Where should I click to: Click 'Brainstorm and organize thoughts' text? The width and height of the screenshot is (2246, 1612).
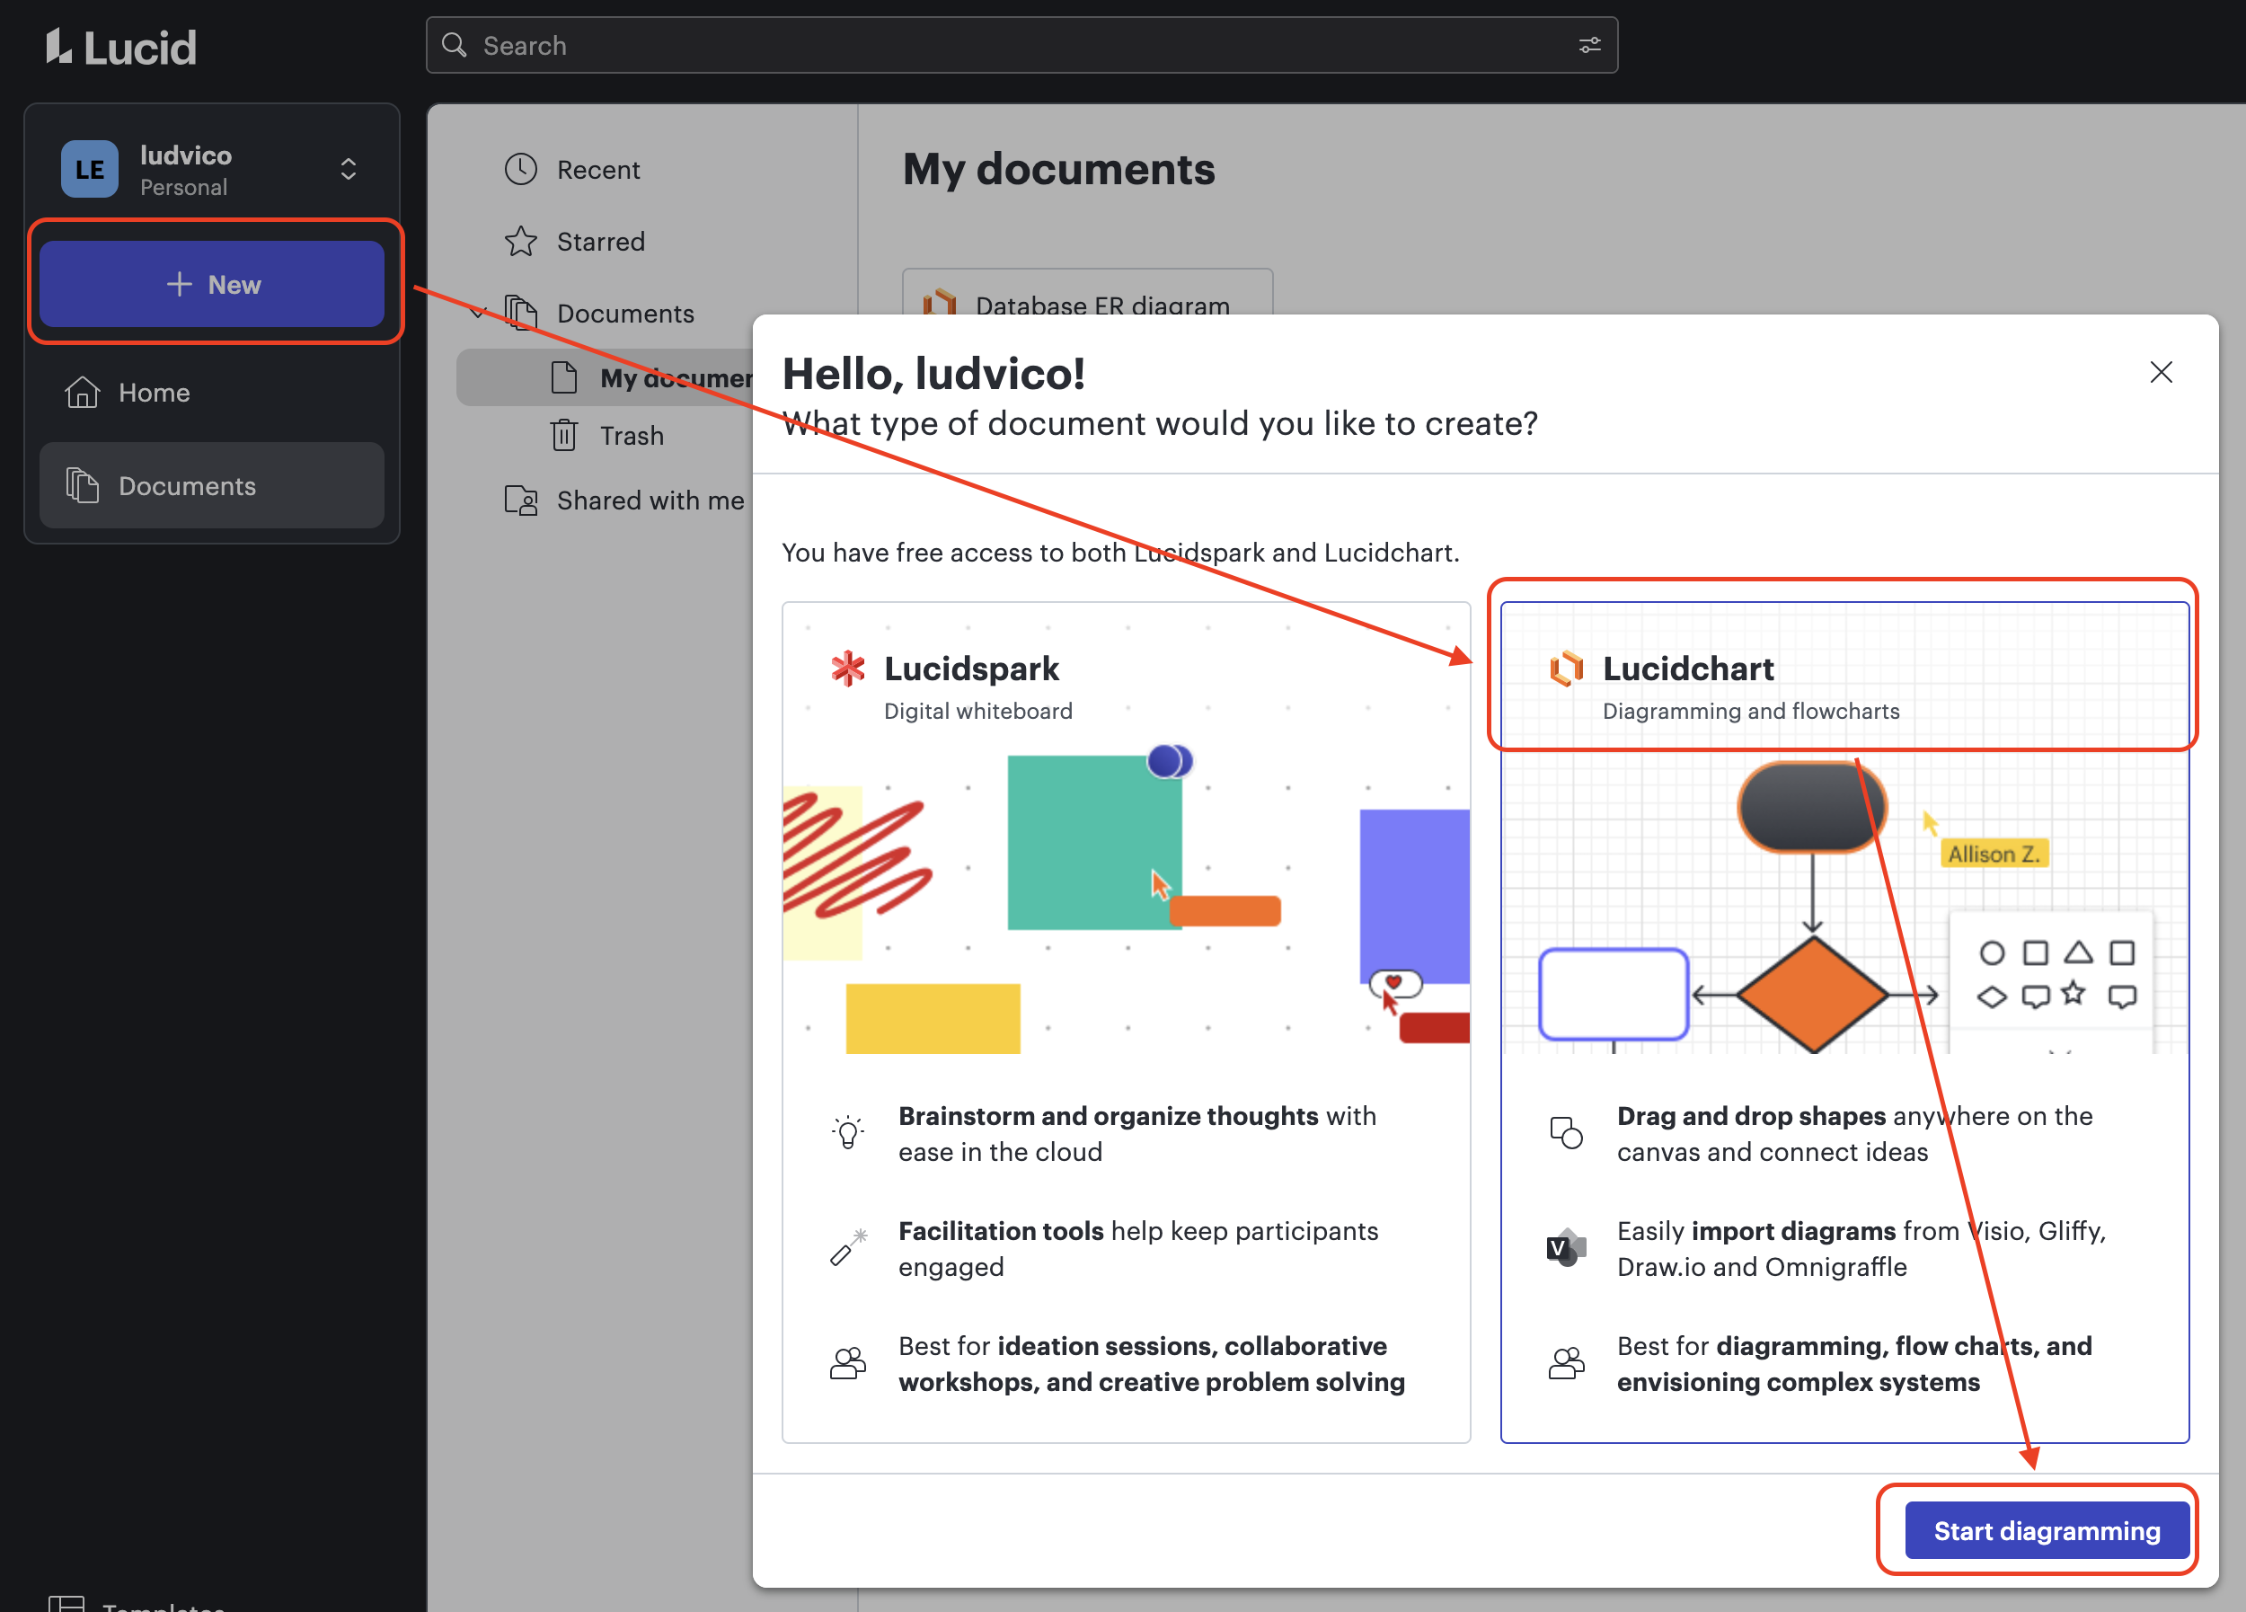tap(1108, 1116)
